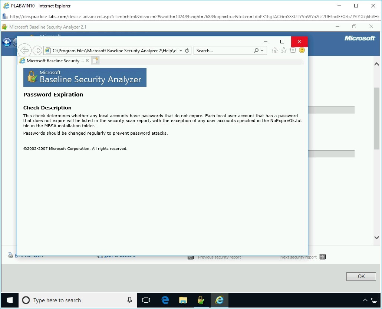Click Previous security report link
The image size is (382, 309).
click(220, 257)
